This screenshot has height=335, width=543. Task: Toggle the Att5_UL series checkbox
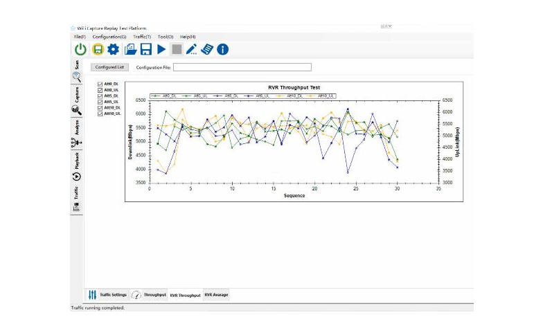pos(100,102)
